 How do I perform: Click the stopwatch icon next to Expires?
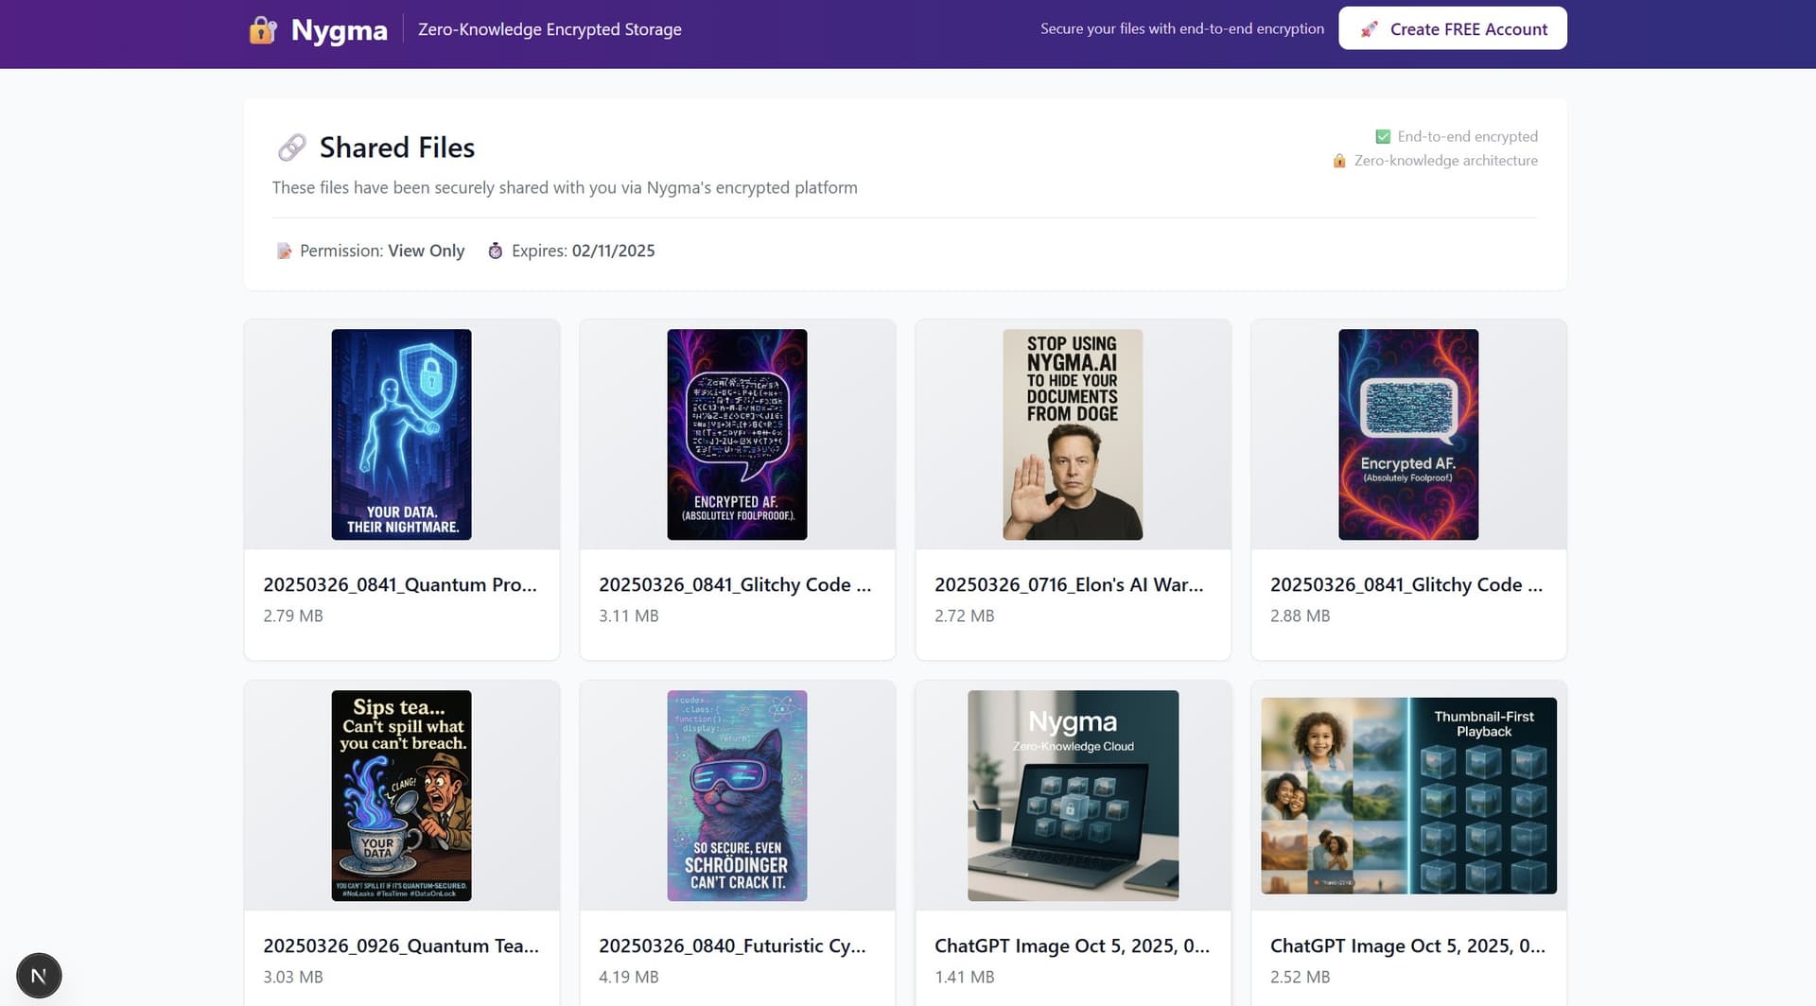click(495, 251)
